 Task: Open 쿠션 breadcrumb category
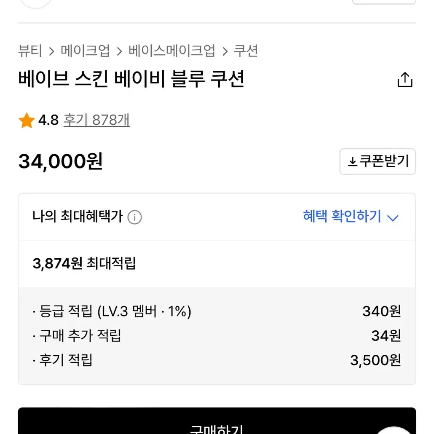pyautogui.click(x=246, y=51)
